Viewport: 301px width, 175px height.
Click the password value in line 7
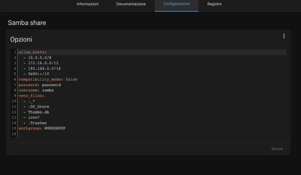click(x=52, y=85)
